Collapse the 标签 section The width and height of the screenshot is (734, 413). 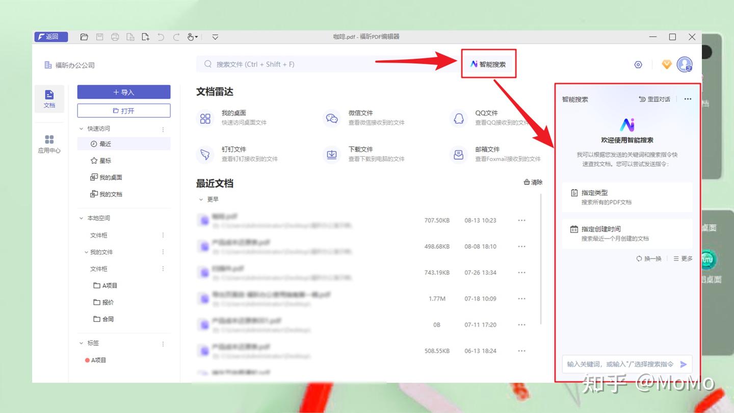81,343
